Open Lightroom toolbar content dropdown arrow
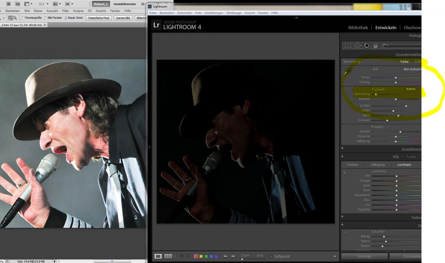This screenshot has width=445, height=263. coord(335,256)
